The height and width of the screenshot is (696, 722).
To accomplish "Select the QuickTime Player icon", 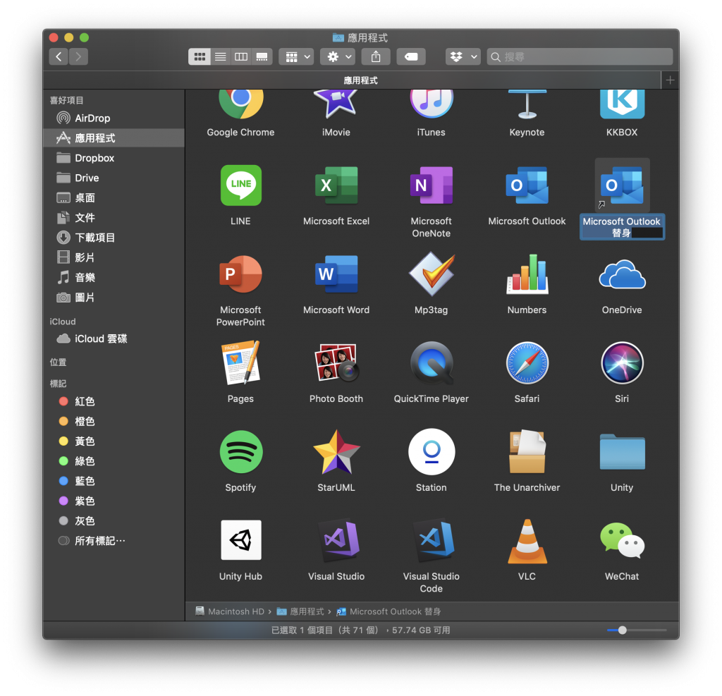I will [431, 362].
